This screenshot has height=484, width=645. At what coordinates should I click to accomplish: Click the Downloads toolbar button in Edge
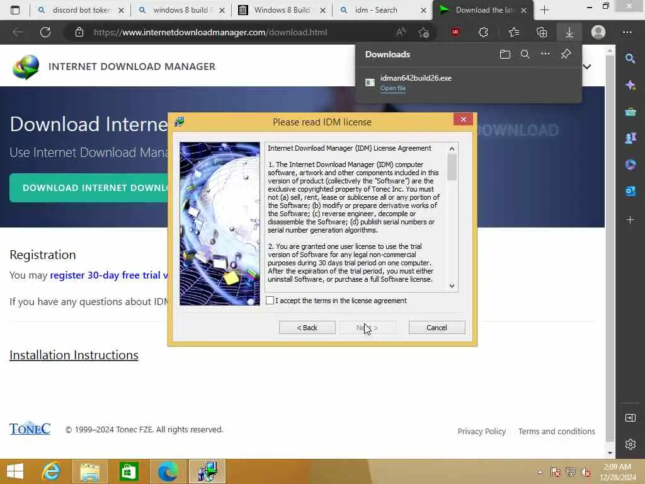tap(569, 32)
